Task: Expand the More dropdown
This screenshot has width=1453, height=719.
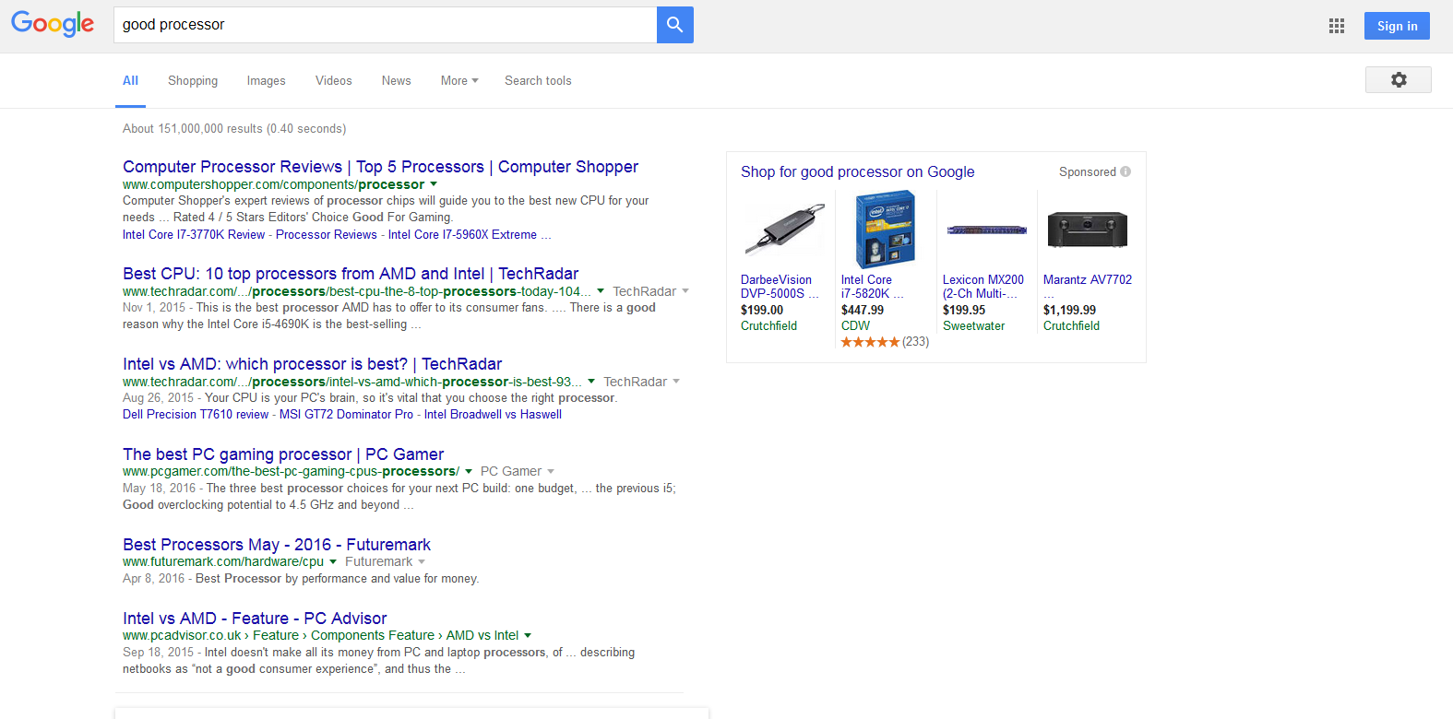Action: pos(459,80)
